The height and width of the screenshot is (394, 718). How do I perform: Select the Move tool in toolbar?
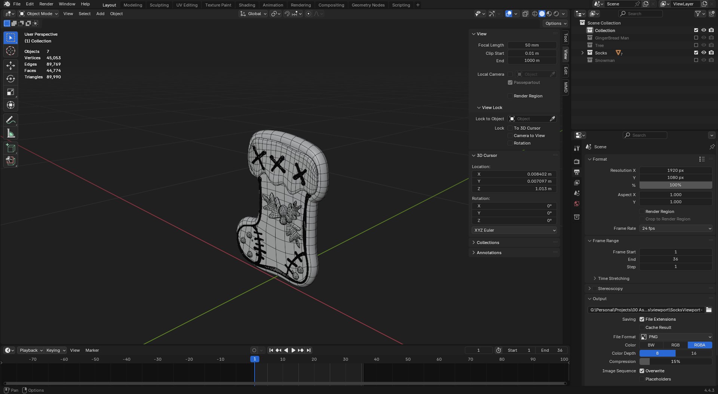[x=10, y=65]
